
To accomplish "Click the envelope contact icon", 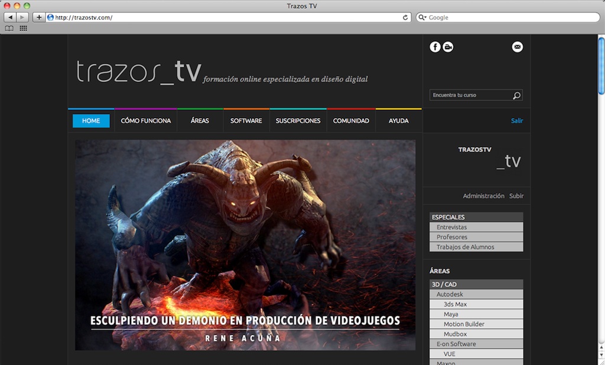I will (518, 47).
